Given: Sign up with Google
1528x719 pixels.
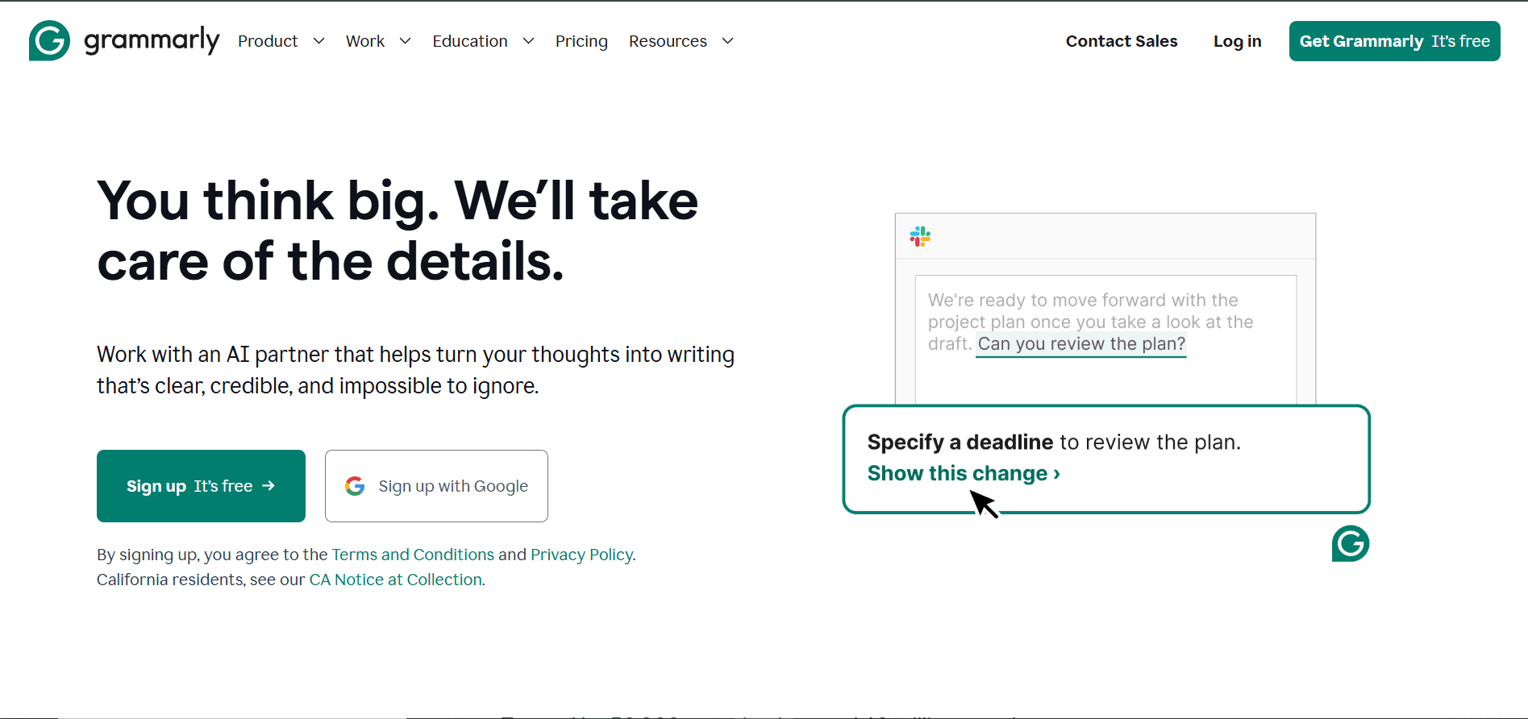Looking at the screenshot, I should click(x=436, y=485).
